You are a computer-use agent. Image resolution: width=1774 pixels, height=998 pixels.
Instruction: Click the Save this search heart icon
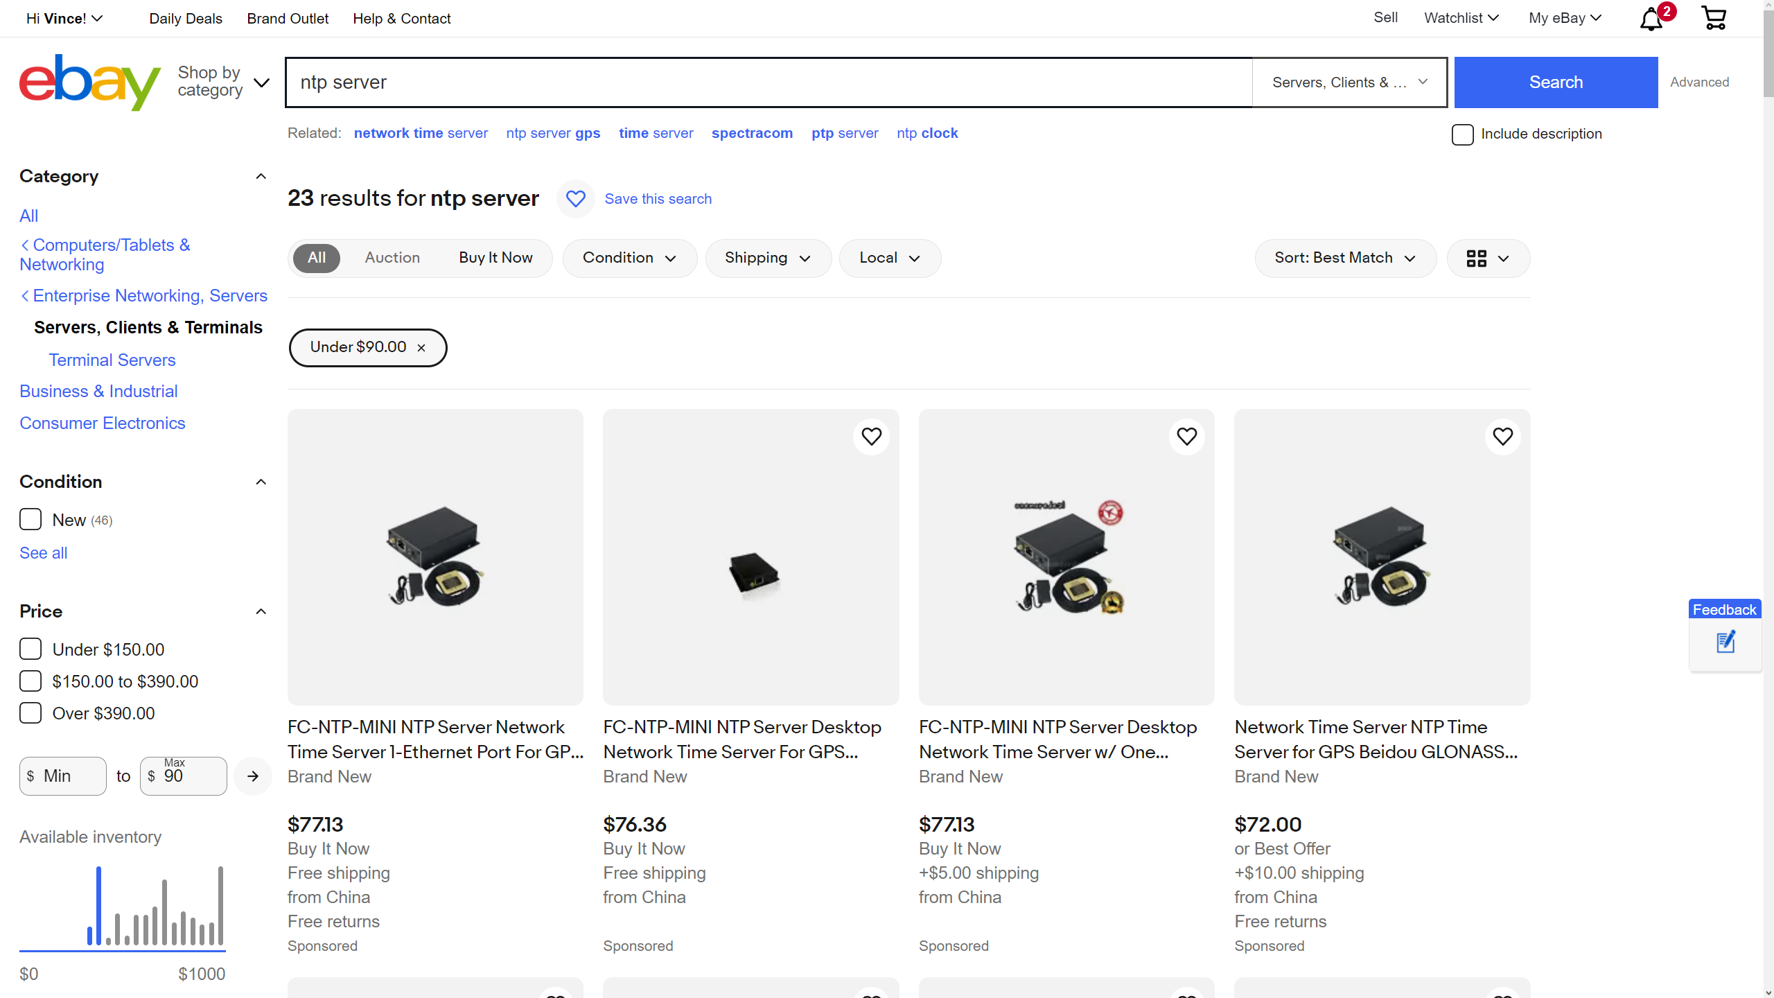pos(575,199)
